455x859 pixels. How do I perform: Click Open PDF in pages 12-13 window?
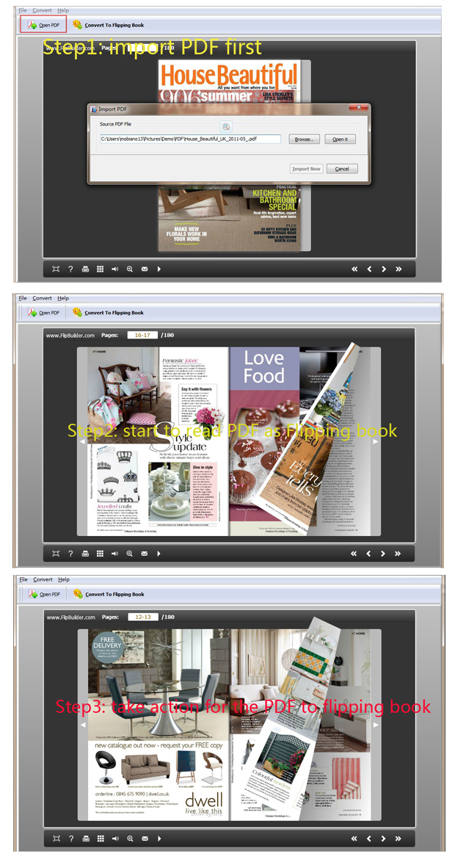(44, 595)
